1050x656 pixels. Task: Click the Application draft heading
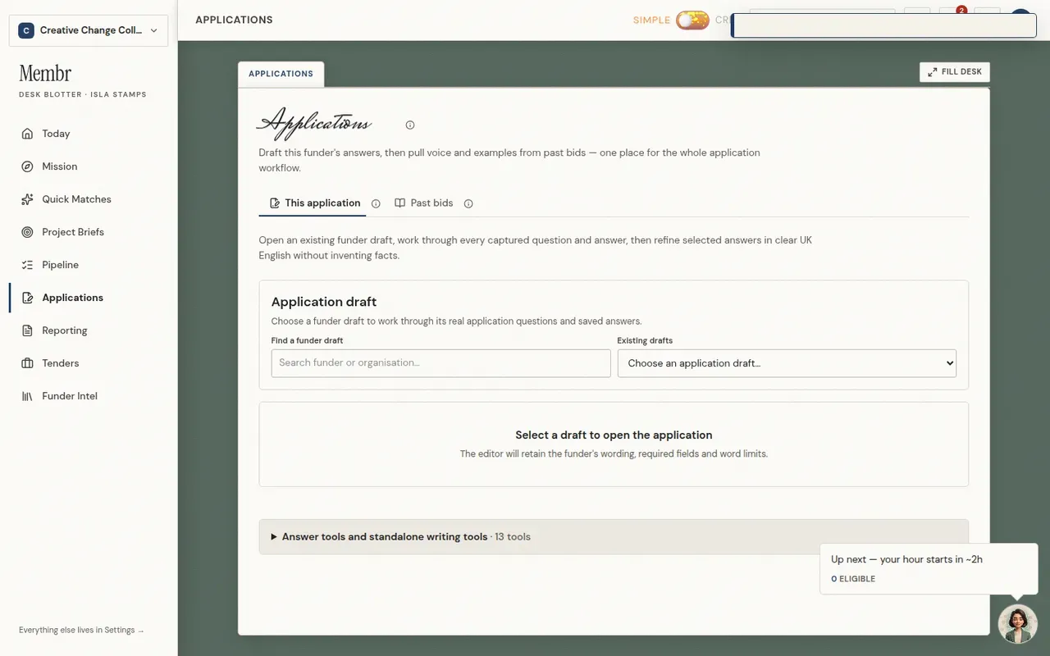click(324, 302)
